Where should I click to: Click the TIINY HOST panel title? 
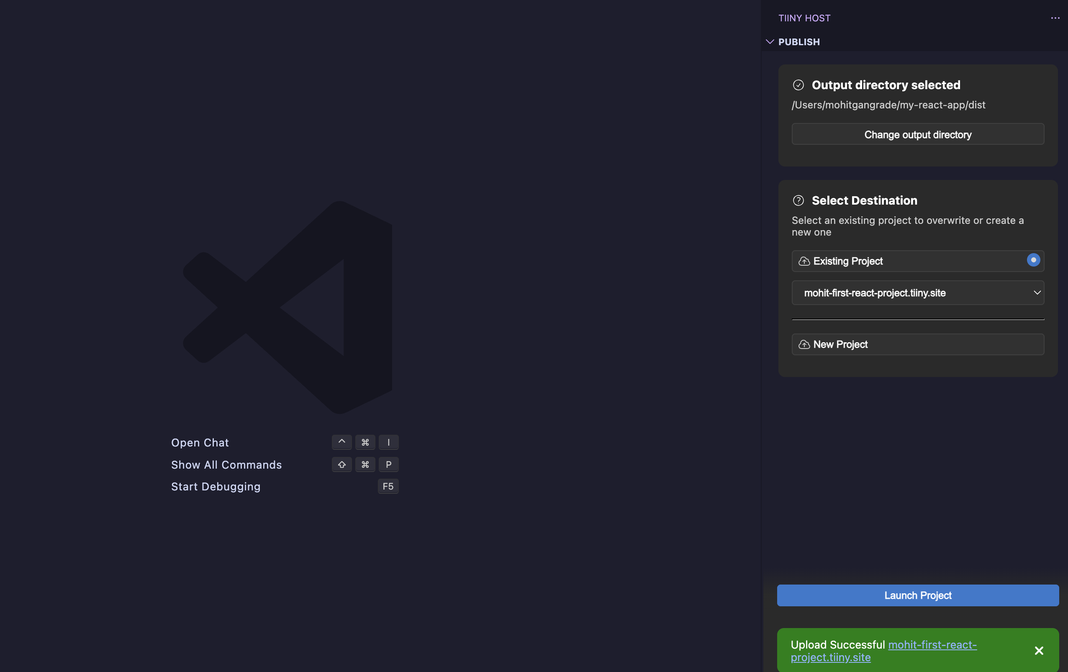804,18
